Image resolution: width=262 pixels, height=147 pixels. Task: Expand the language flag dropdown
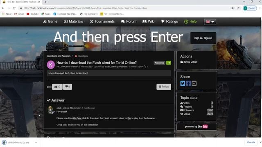click(210, 22)
